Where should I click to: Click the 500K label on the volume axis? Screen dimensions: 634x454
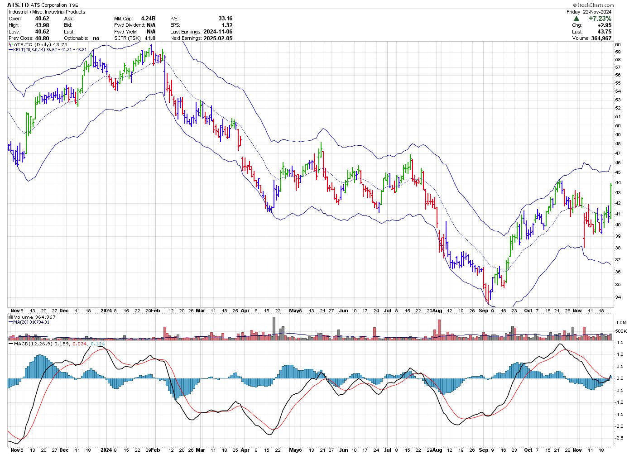621,331
